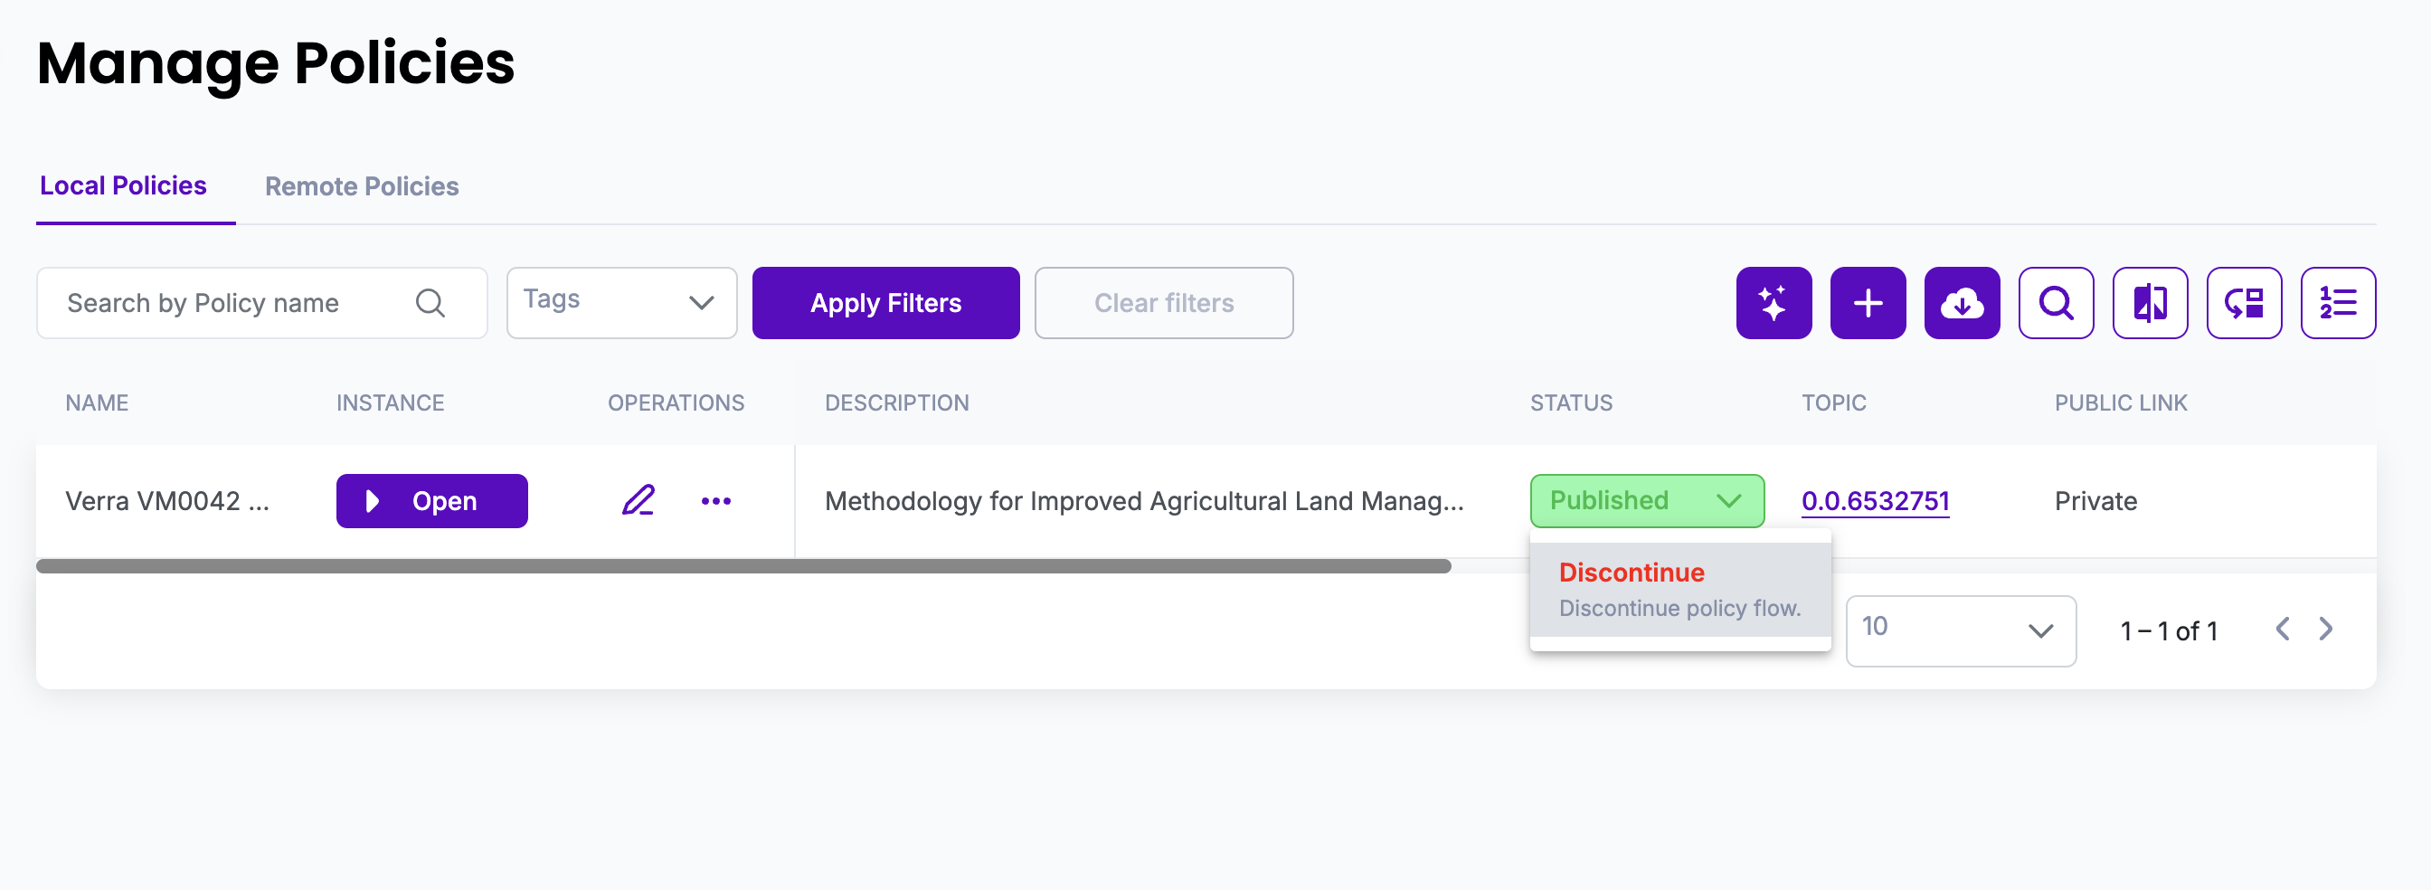Viewport: 2431px width, 890px height.
Task: Switch to the Remote Policies tab
Action: 362,186
